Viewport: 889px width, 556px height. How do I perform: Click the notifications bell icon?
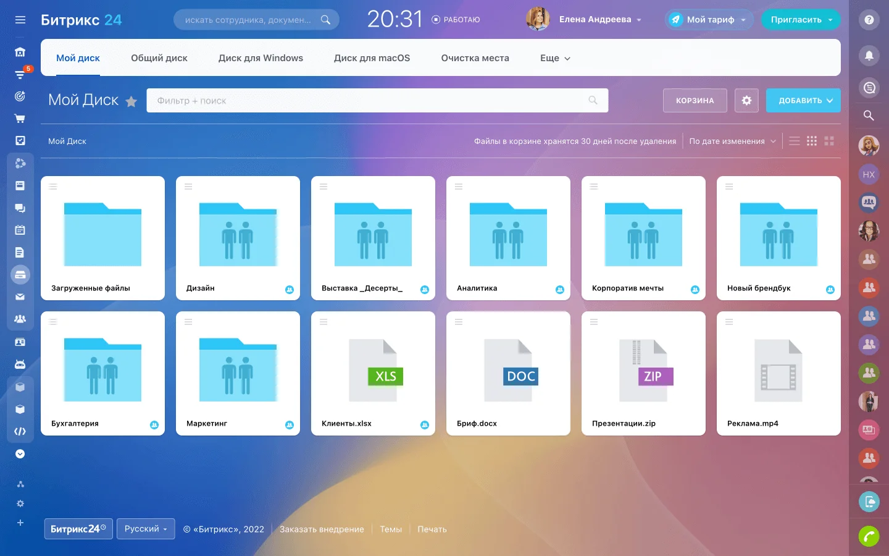click(x=869, y=56)
